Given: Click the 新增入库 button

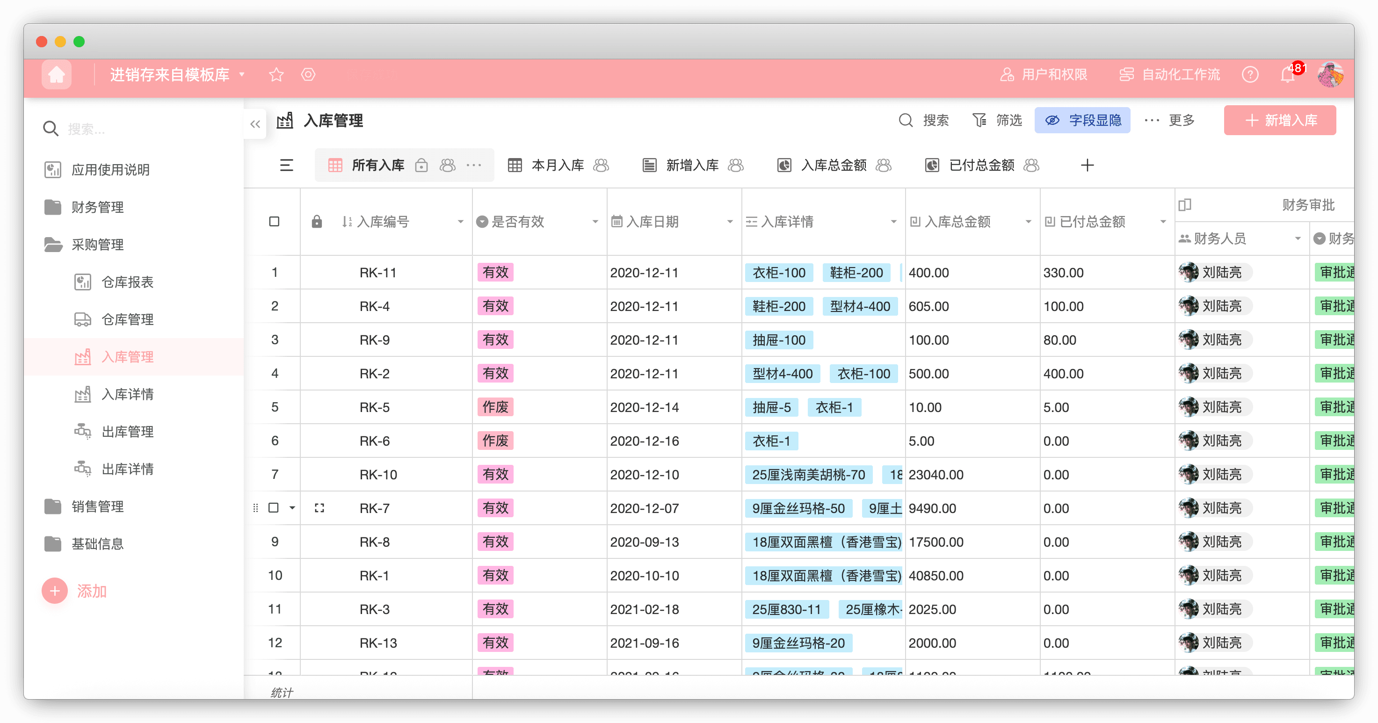Looking at the screenshot, I should click(1280, 120).
